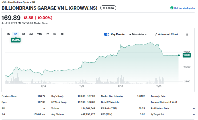Click the Previous Close label
The width and height of the screenshot is (198, 120).
click(9, 96)
